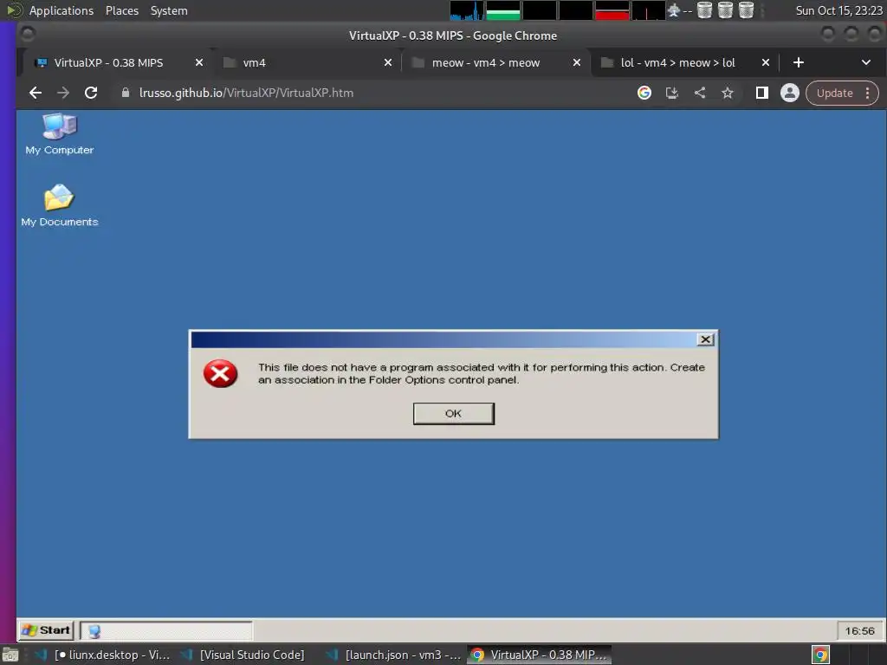Open the System menu
887x665 pixels.
pyautogui.click(x=169, y=10)
